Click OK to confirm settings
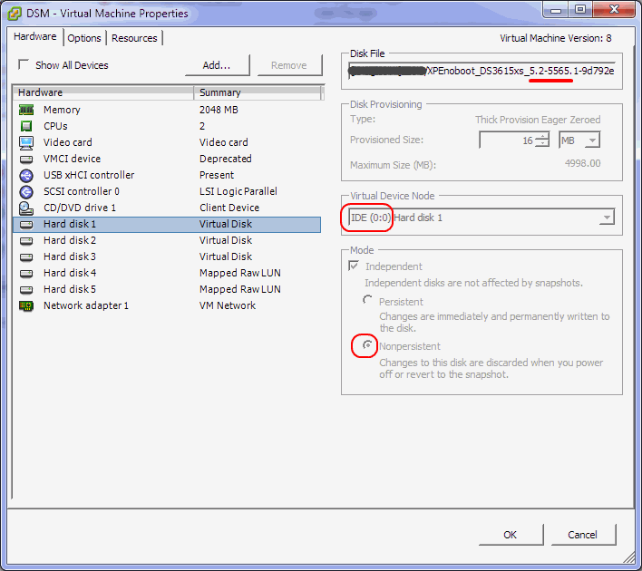The width and height of the screenshot is (642, 571). click(511, 535)
